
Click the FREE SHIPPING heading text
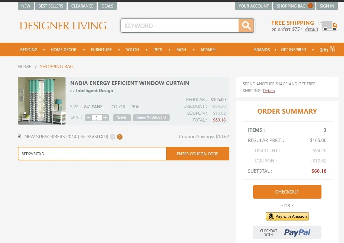pyautogui.click(x=293, y=23)
